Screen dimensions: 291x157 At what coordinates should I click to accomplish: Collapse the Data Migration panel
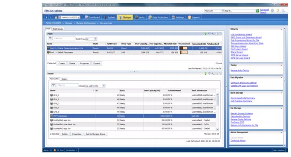(x=281, y=78)
